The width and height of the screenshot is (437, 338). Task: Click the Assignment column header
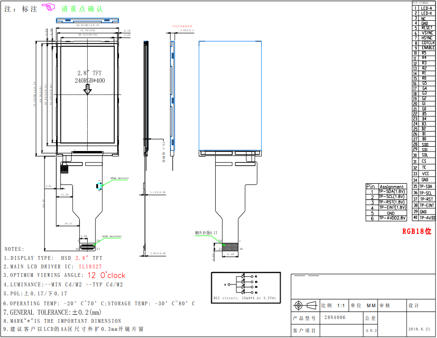click(391, 187)
